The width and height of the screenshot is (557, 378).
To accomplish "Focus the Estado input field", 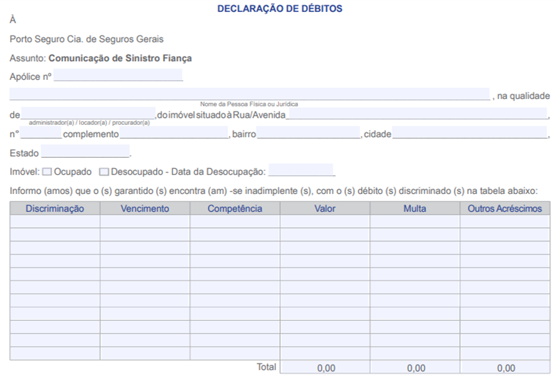I will (85, 152).
